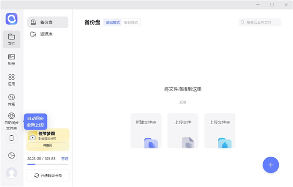The height and width of the screenshot is (187, 293).
Task: Click the 上传文件夹 card
Action: [x=220, y=131]
